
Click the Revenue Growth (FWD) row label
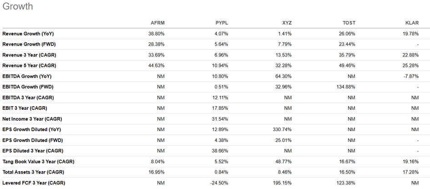pos(28,45)
